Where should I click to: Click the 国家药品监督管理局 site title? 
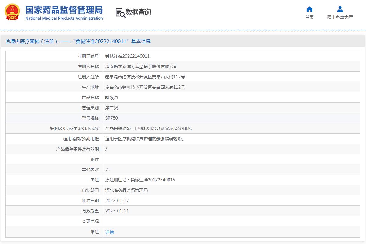pos(64,10)
